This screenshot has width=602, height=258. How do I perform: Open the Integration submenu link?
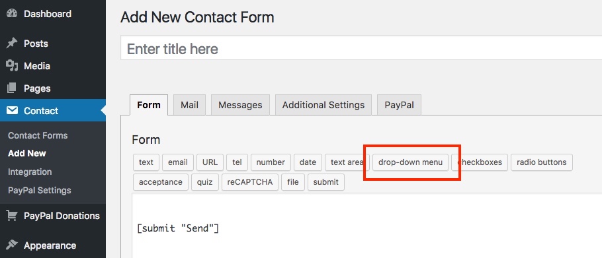coord(30,172)
